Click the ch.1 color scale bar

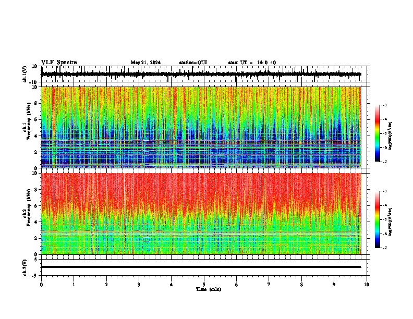tap(378, 133)
